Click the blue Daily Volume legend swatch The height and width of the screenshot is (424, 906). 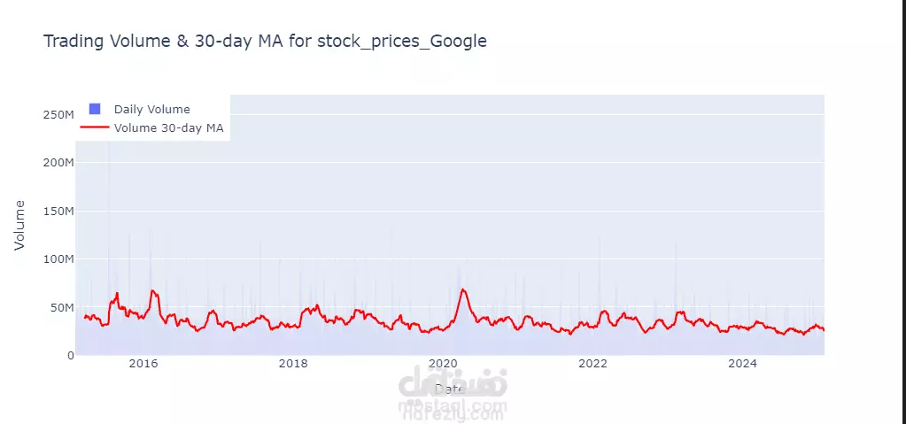click(x=95, y=109)
